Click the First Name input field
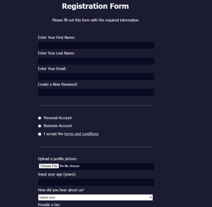Viewport: 212px width, 207px height. pyautogui.click(x=96, y=45)
